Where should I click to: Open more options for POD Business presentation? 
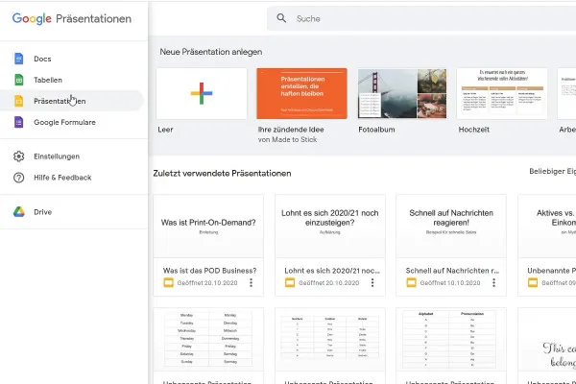(251, 282)
